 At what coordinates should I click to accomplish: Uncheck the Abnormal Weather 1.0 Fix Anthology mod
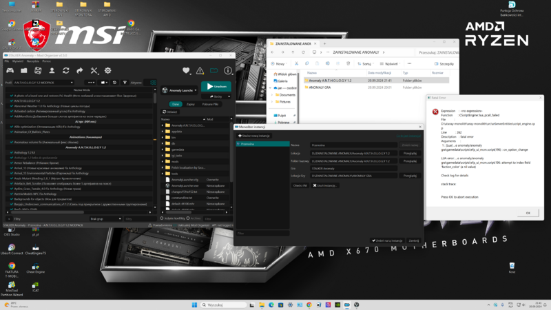pyautogui.click(x=12, y=105)
